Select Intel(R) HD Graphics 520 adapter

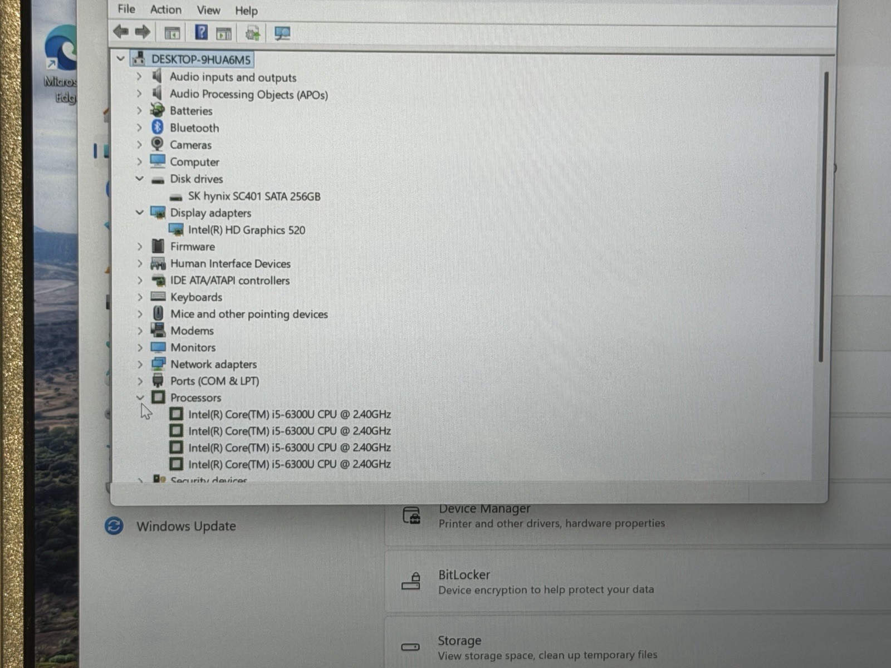tap(247, 230)
